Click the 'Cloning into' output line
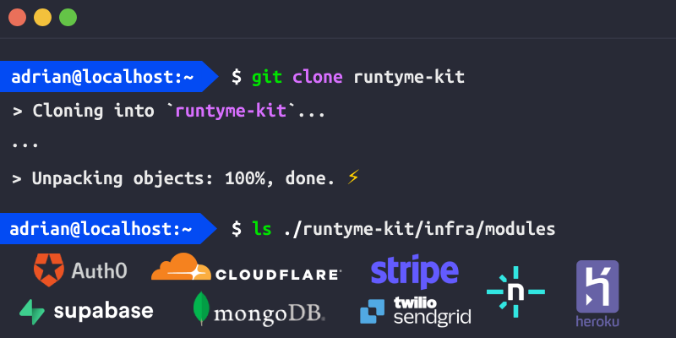This screenshot has width=676, height=338. (168, 112)
